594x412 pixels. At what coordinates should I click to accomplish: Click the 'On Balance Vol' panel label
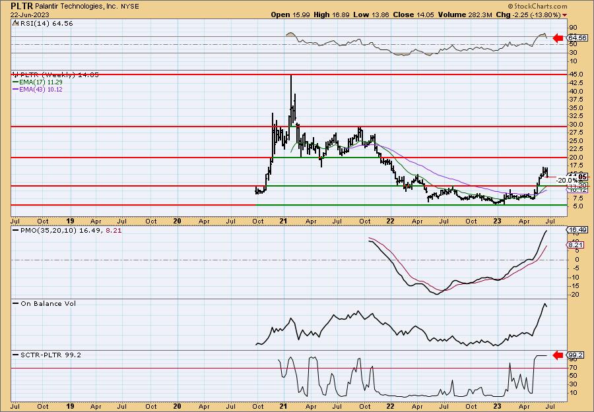click(x=48, y=304)
